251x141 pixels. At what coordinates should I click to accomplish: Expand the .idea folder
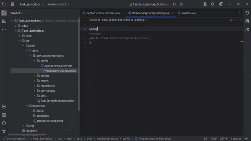coord(16,26)
